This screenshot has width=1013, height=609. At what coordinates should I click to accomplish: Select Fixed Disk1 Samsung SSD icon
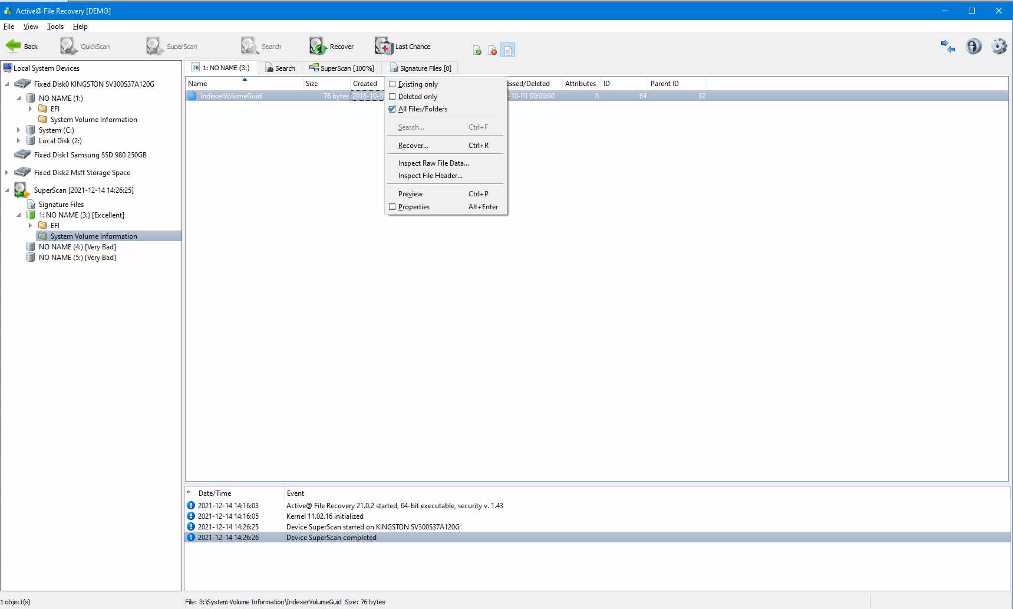point(22,154)
